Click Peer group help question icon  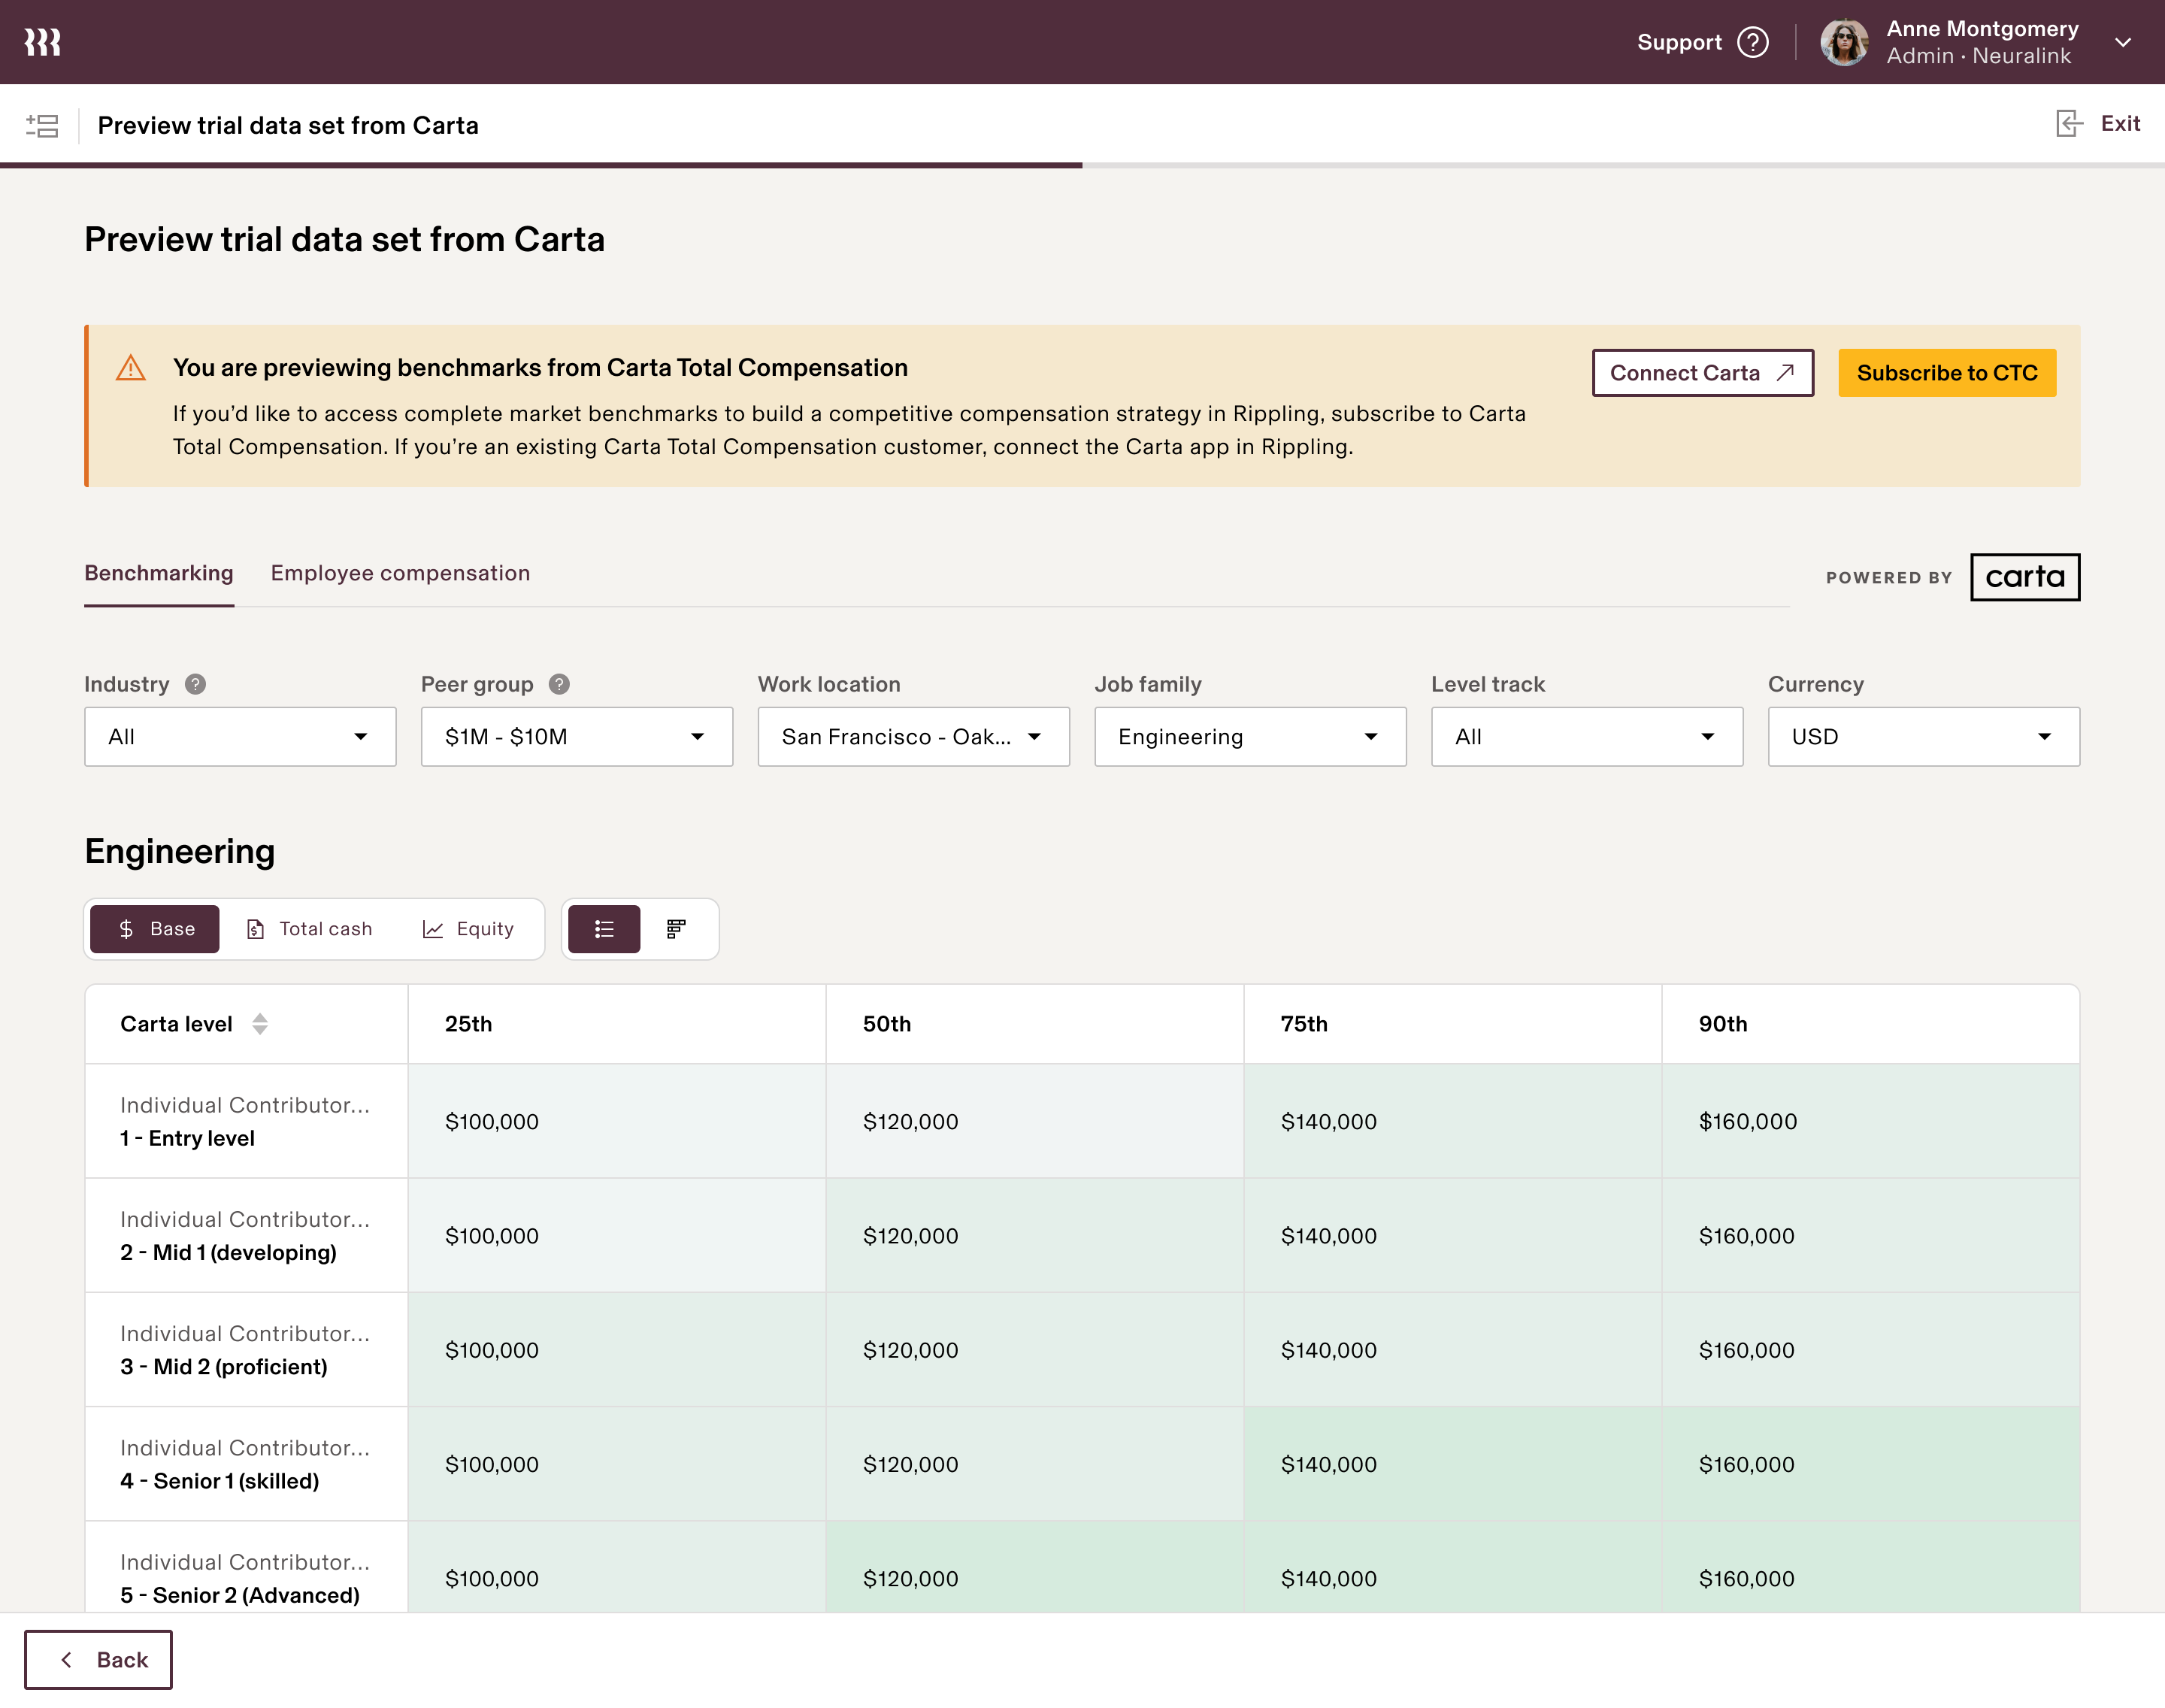pos(559,684)
